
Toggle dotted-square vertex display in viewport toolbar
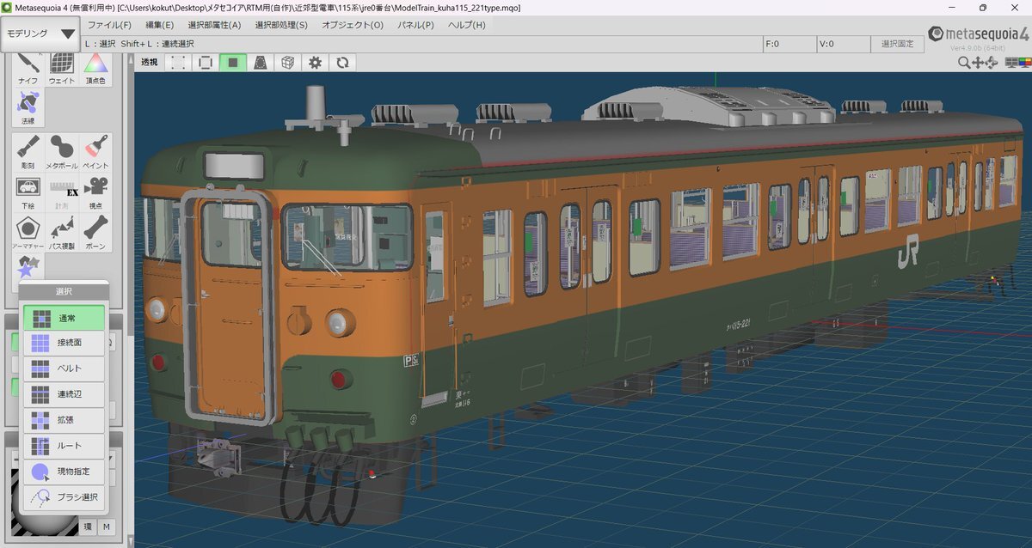[x=178, y=62]
